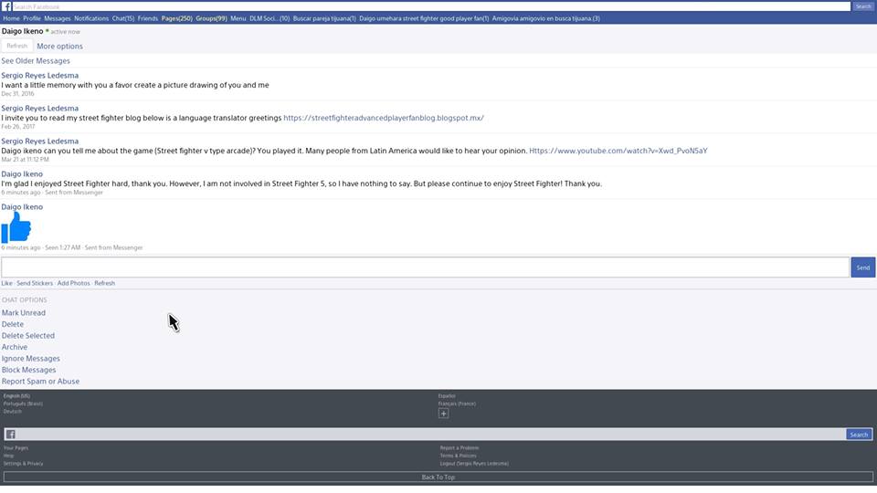Click Back To Top button

tap(438, 477)
